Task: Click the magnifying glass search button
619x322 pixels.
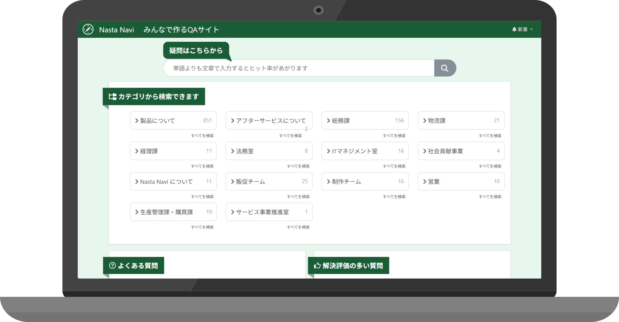Action: click(x=445, y=68)
